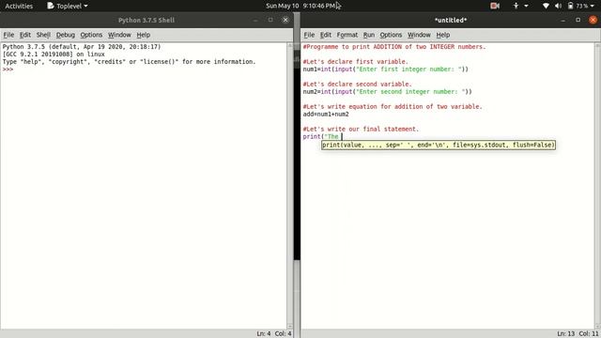Click the '#Let's write our final statement' comment
Image resolution: width=601 pixels, height=338 pixels.
(x=361, y=130)
